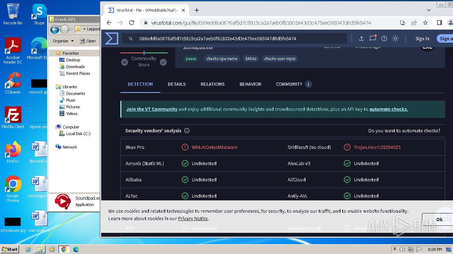453x254 pixels.
Task: Open Firefox desktop icon
Action: (x=13, y=152)
